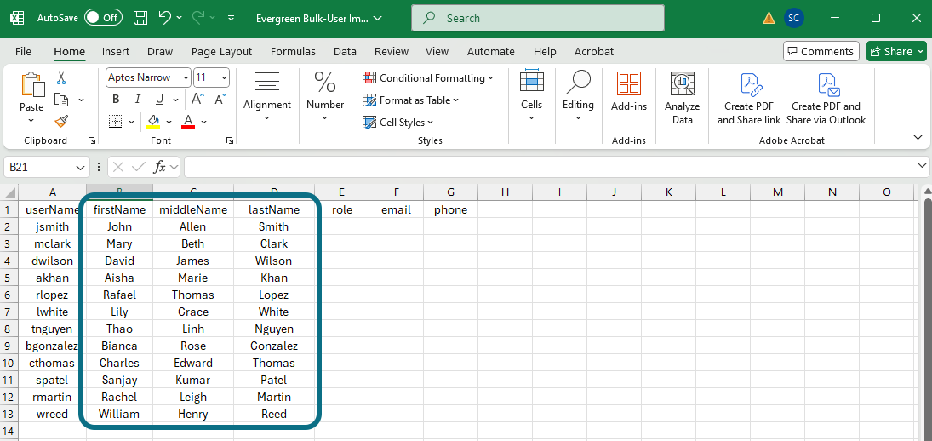The height and width of the screenshot is (441, 932).
Task: Open the Clipboard dialog launcher
Action: click(92, 140)
